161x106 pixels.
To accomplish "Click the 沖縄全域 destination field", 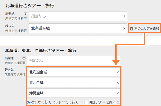I will tap(71, 93).
